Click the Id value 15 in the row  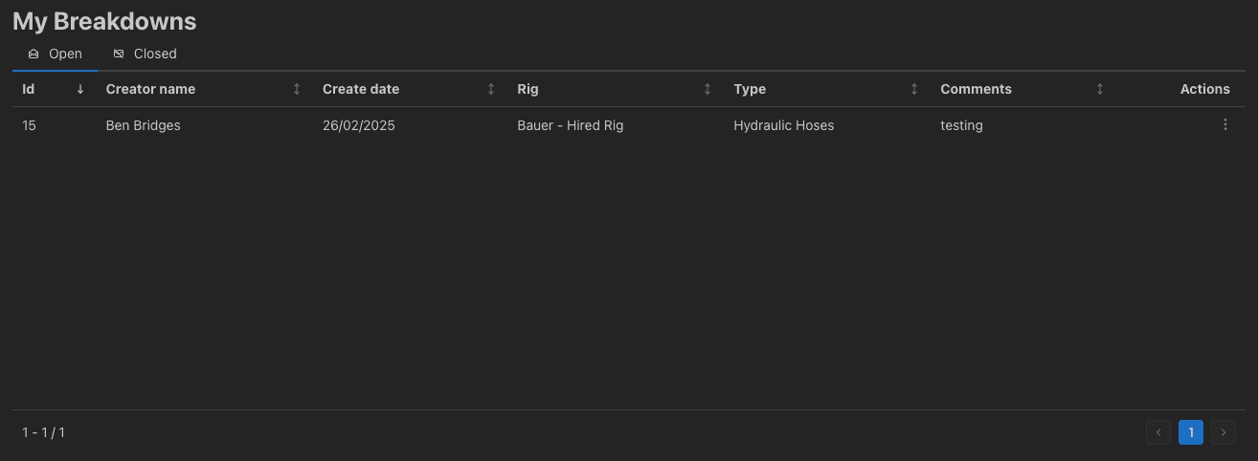[29, 125]
